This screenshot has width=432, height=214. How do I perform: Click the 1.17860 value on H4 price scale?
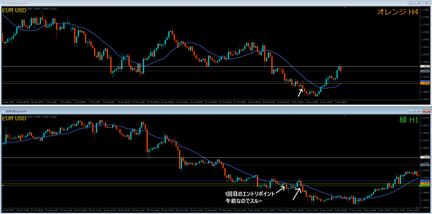point(424,9)
